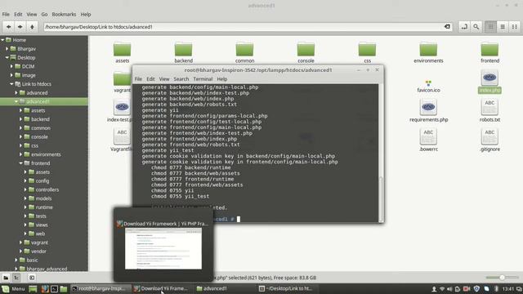
Task: Collapse the frontend tree node
Action: [20, 163]
